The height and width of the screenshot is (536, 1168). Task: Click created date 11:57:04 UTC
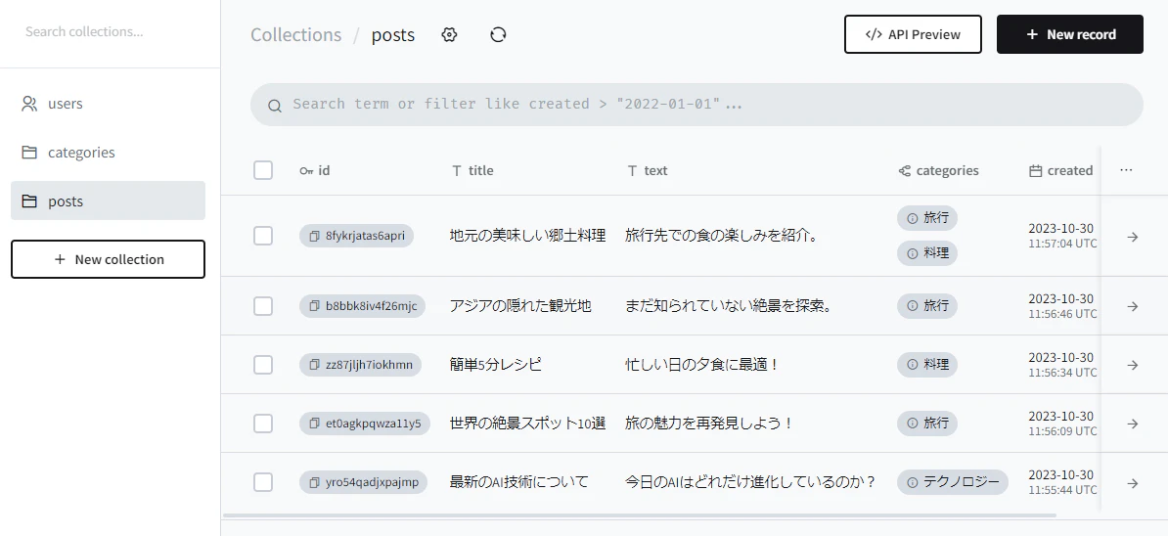[1063, 244]
